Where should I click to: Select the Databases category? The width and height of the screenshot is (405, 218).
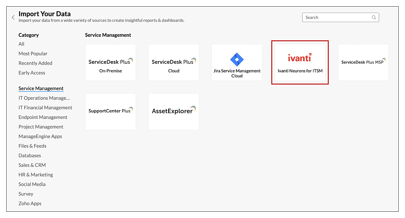(x=30, y=156)
